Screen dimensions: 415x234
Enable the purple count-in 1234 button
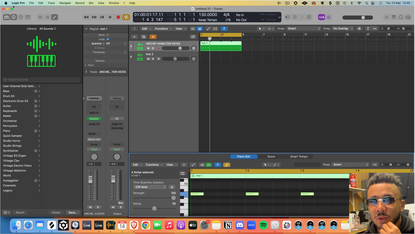tap(321, 17)
